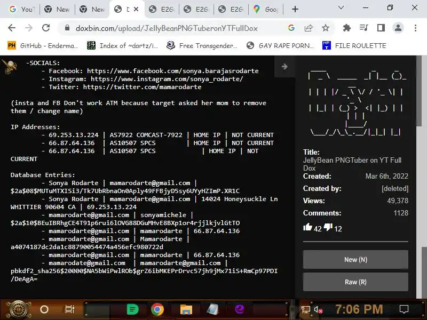Screen dimensions: 427x320
Task: Click the address bar URL field
Action: [167, 28]
